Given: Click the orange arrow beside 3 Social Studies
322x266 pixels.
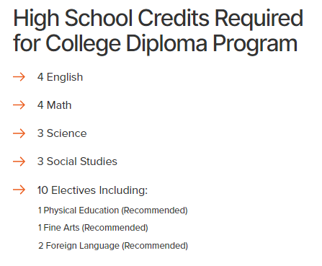Looking at the screenshot, I should point(19,161).
